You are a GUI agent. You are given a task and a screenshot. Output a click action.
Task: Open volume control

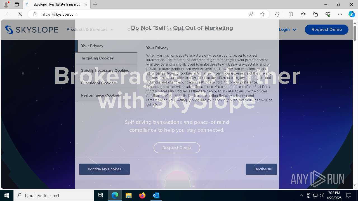pyautogui.click(x=322, y=195)
